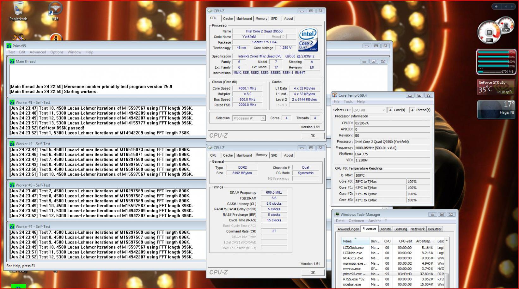Click the Core Temp title bar icon
The width and height of the screenshot is (519, 289).
pyautogui.click(x=335, y=95)
